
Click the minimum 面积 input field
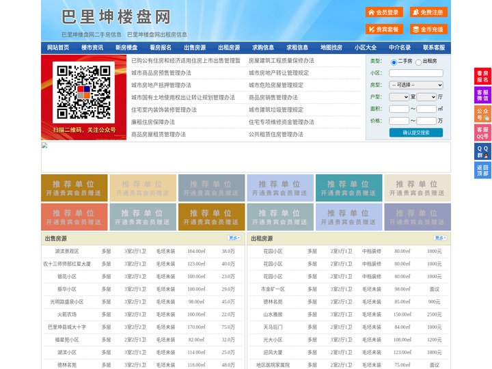pyautogui.click(x=399, y=109)
